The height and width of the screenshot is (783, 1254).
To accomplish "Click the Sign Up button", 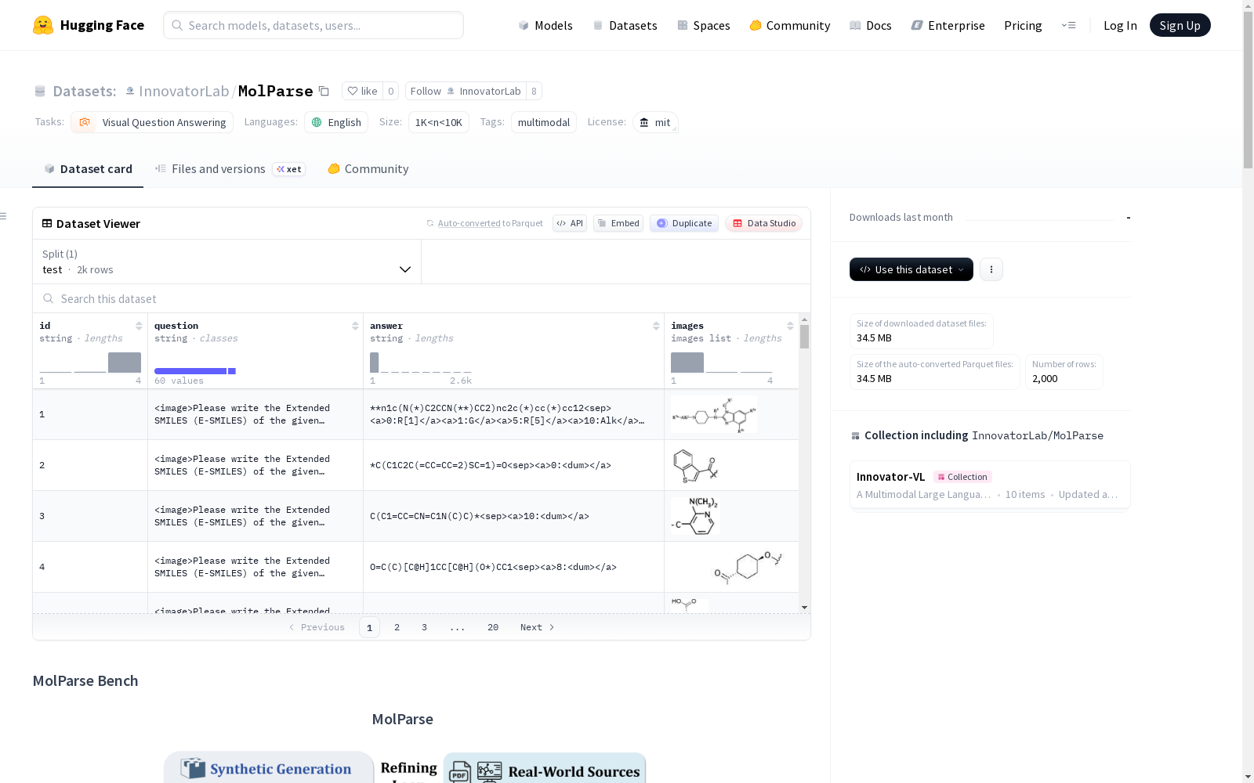I will pos(1180,25).
